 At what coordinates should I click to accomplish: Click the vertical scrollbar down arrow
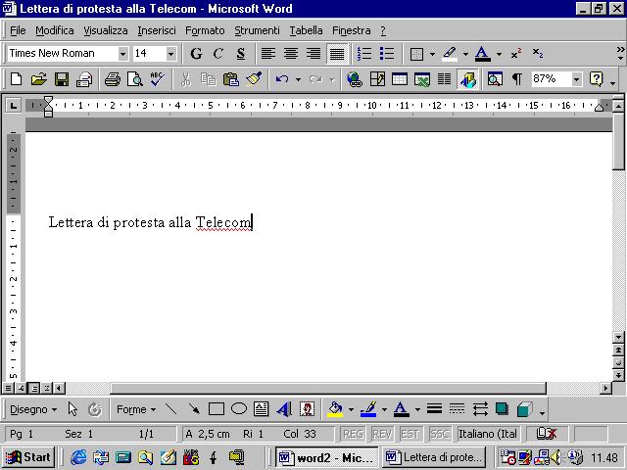pyautogui.click(x=618, y=337)
